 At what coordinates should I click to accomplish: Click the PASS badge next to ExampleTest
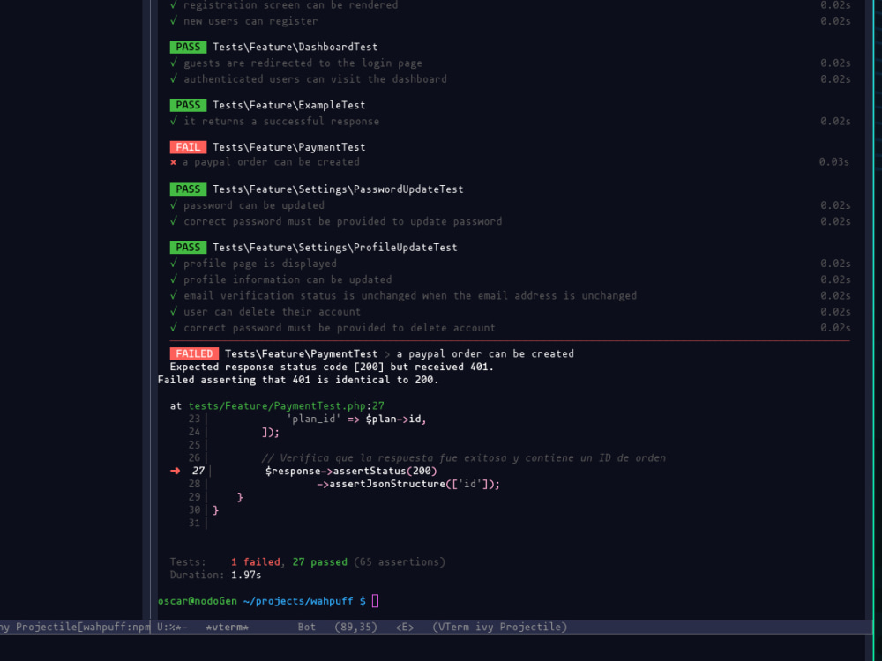[188, 105]
